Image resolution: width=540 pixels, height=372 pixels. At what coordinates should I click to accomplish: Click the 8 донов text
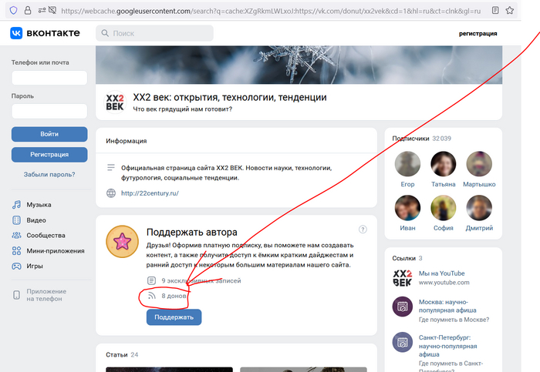click(174, 296)
